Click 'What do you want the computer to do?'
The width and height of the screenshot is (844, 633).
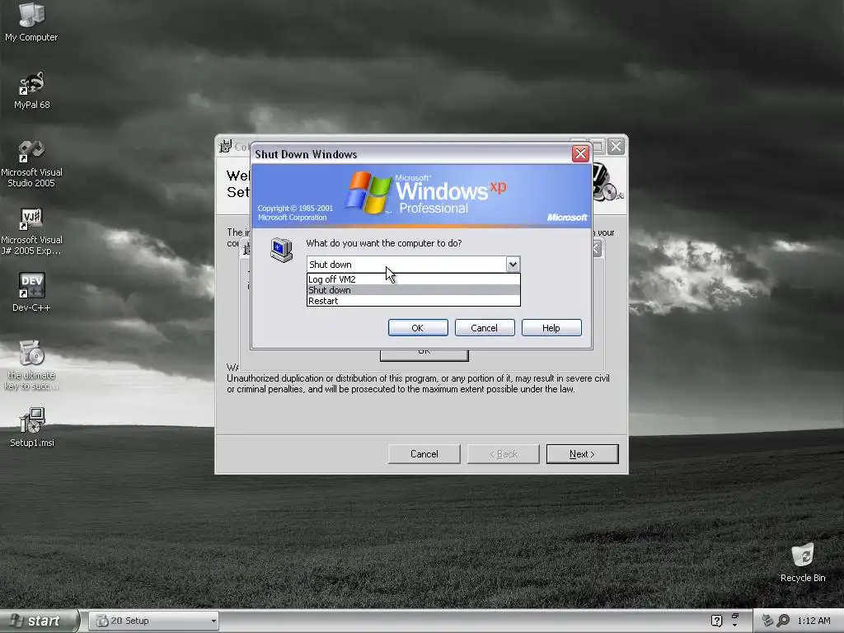(x=384, y=243)
